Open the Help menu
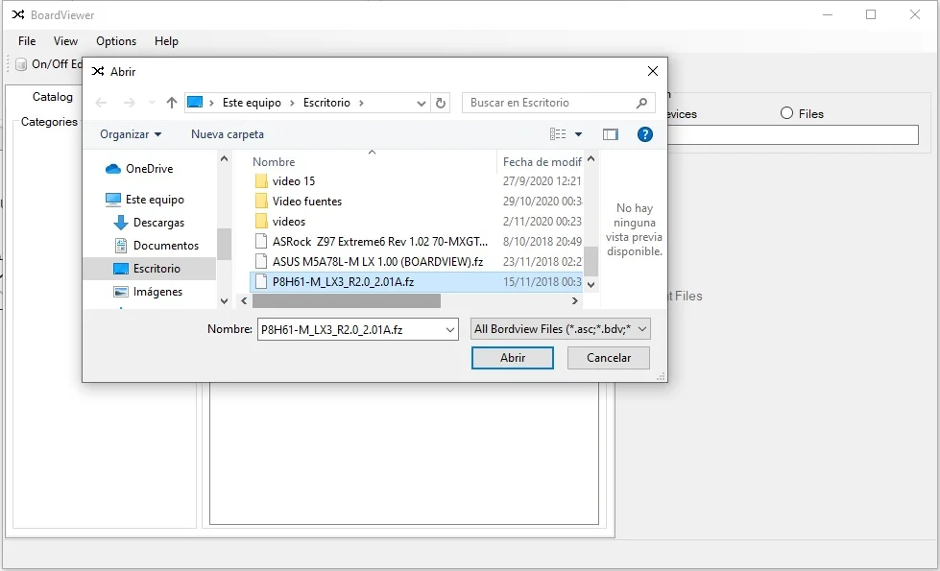This screenshot has height=571, width=940. (166, 41)
